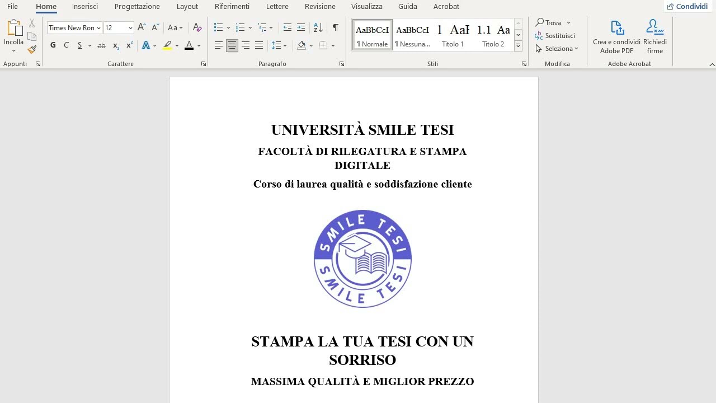Apply black font color
This screenshot has height=403, width=716.
[x=189, y=45]
